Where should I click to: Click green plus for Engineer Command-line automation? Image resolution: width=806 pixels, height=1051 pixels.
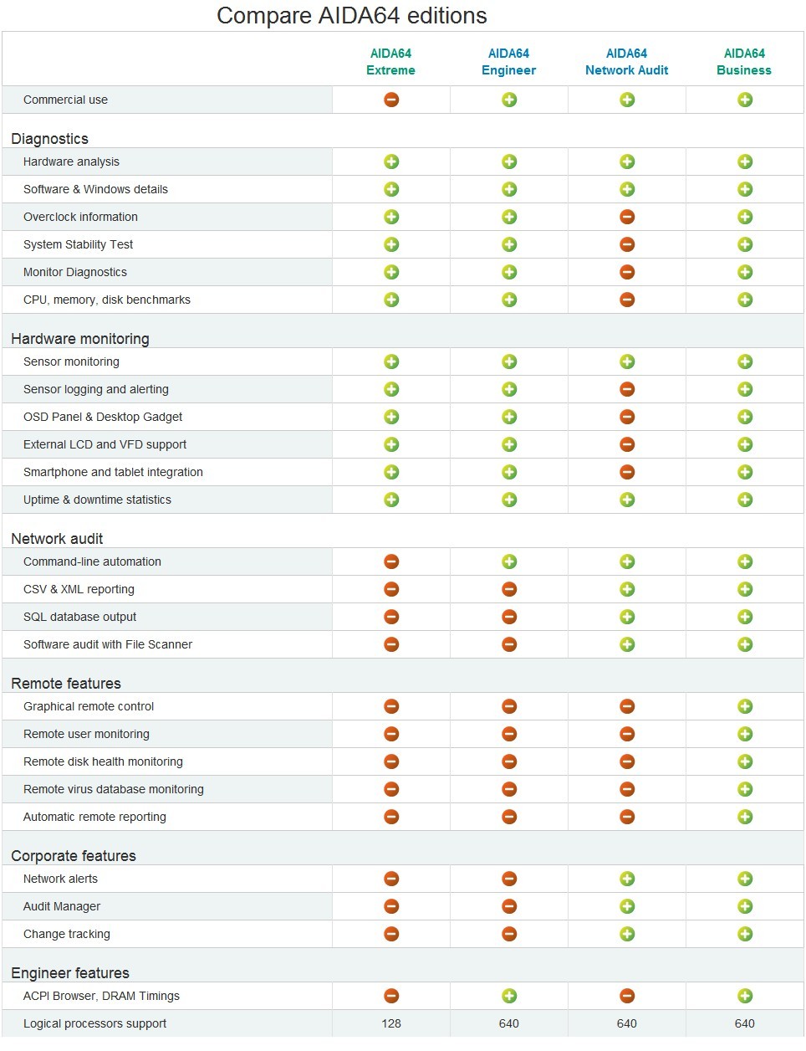pos(509,561)
